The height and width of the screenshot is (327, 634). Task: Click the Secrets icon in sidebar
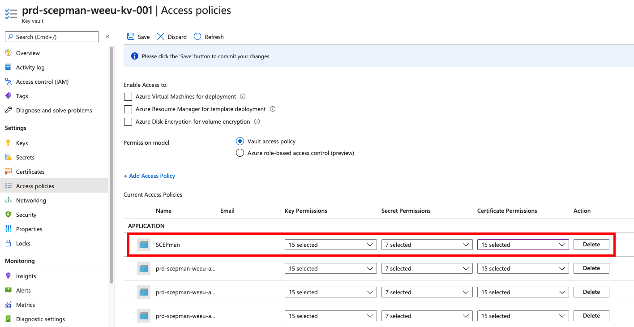click(8, 157)
